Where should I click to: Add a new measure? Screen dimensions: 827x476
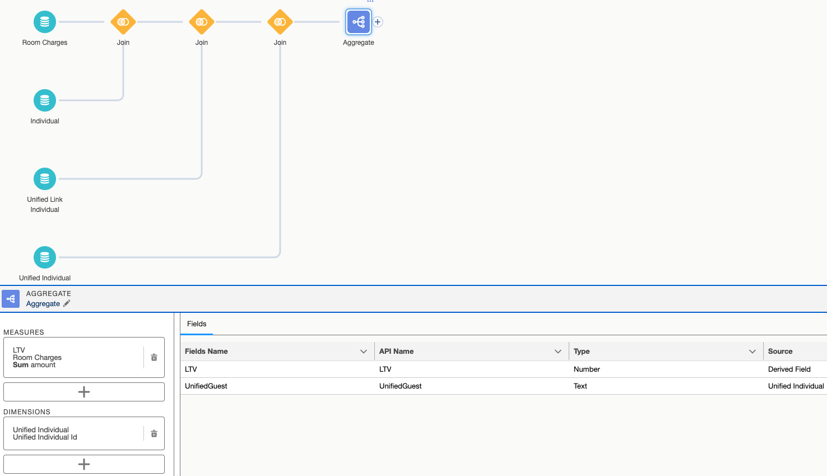[x=84, y=392]
